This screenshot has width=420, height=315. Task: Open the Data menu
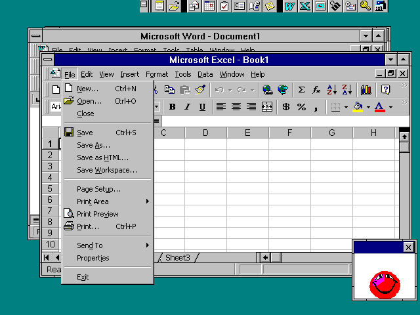205,74
